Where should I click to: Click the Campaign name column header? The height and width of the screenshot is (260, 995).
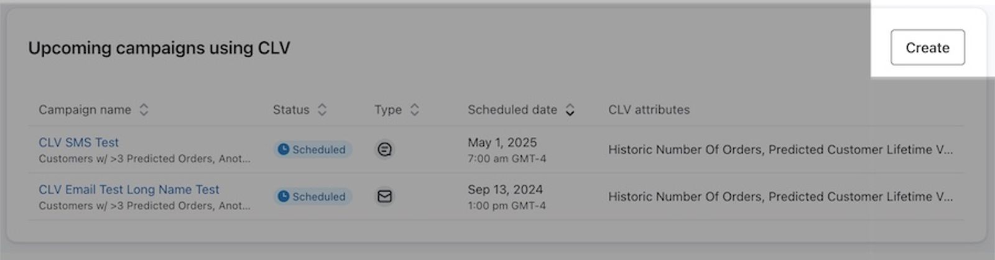tap(85, 109)
